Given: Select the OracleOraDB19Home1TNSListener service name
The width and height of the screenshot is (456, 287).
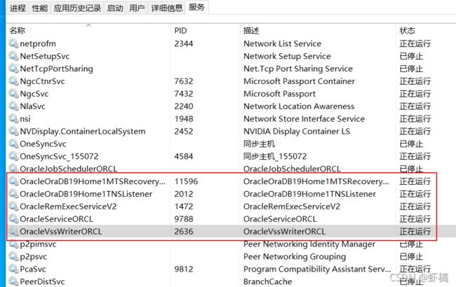Looking at the screenshot, I should [86, 194].
